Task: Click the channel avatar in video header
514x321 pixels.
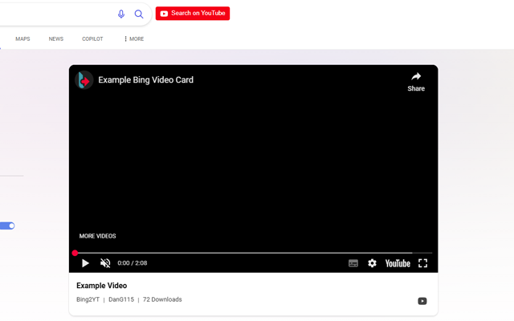Action: (84, 80)
